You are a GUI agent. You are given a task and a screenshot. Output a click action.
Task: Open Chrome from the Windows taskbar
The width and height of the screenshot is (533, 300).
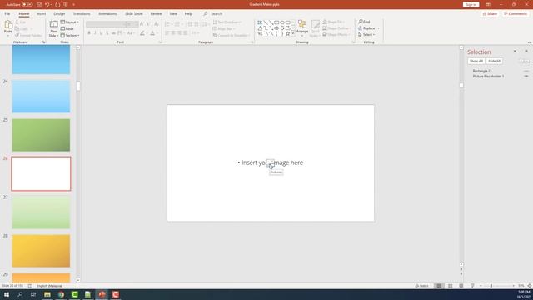click(61, 294)
